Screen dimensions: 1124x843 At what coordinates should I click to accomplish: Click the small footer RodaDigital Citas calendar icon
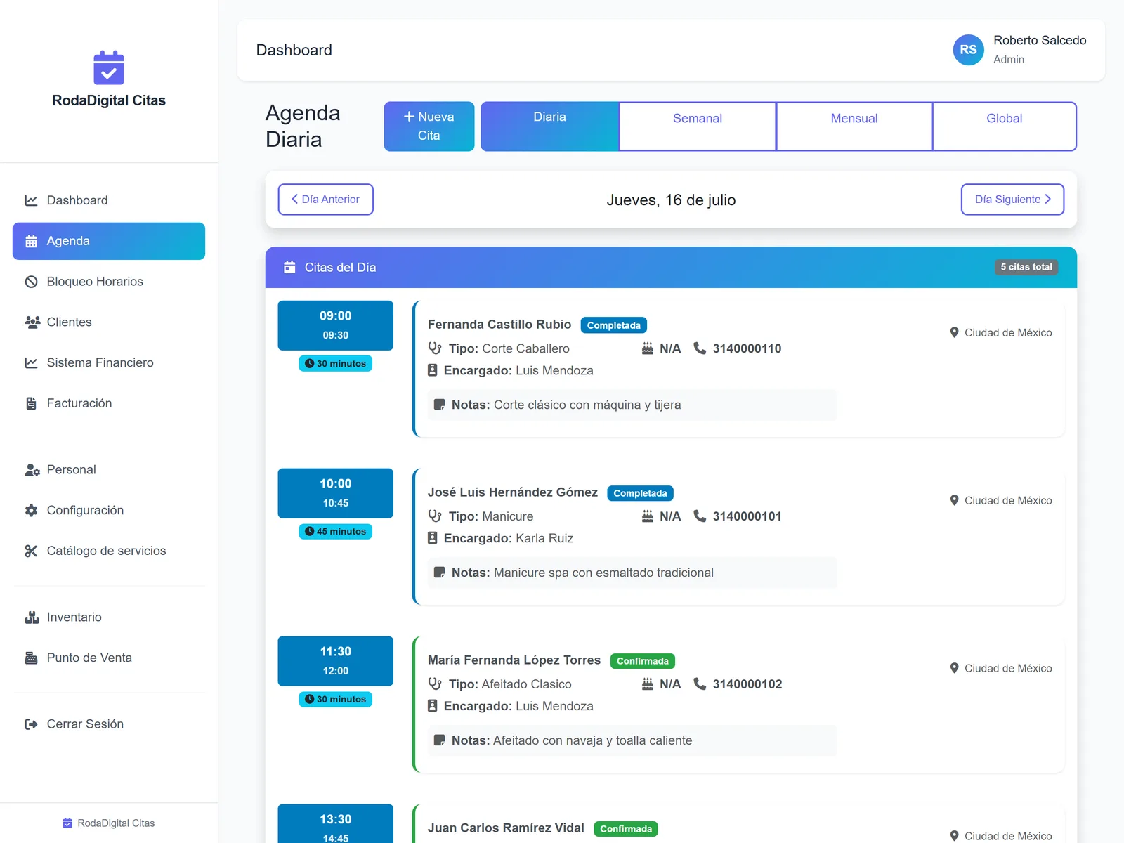[67, 823]
